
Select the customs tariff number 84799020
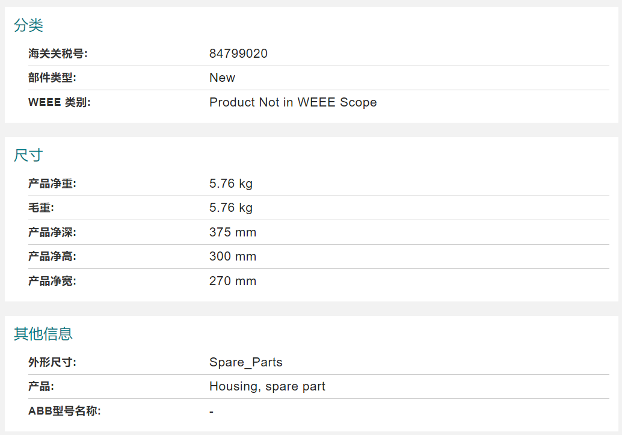[x=238, y=54]
